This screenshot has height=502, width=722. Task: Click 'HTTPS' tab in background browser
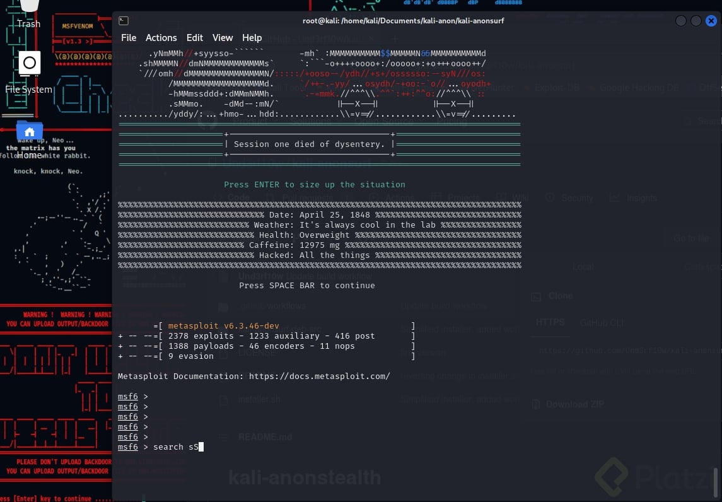(550, 322)
